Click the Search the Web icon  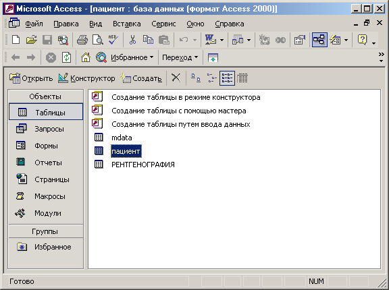[x=101, y=58]
